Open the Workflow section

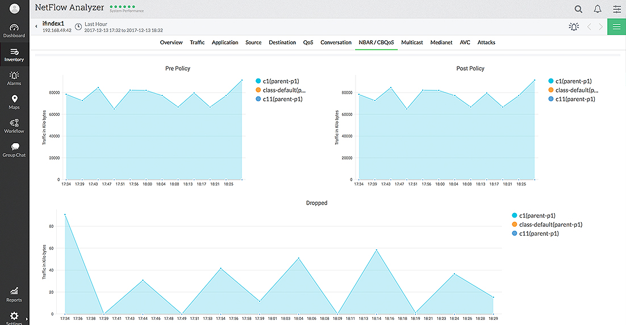coord(14,126)
